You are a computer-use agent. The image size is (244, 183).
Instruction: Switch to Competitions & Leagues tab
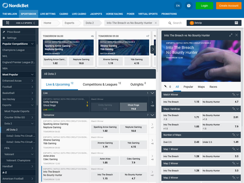(x=102, y=84)
